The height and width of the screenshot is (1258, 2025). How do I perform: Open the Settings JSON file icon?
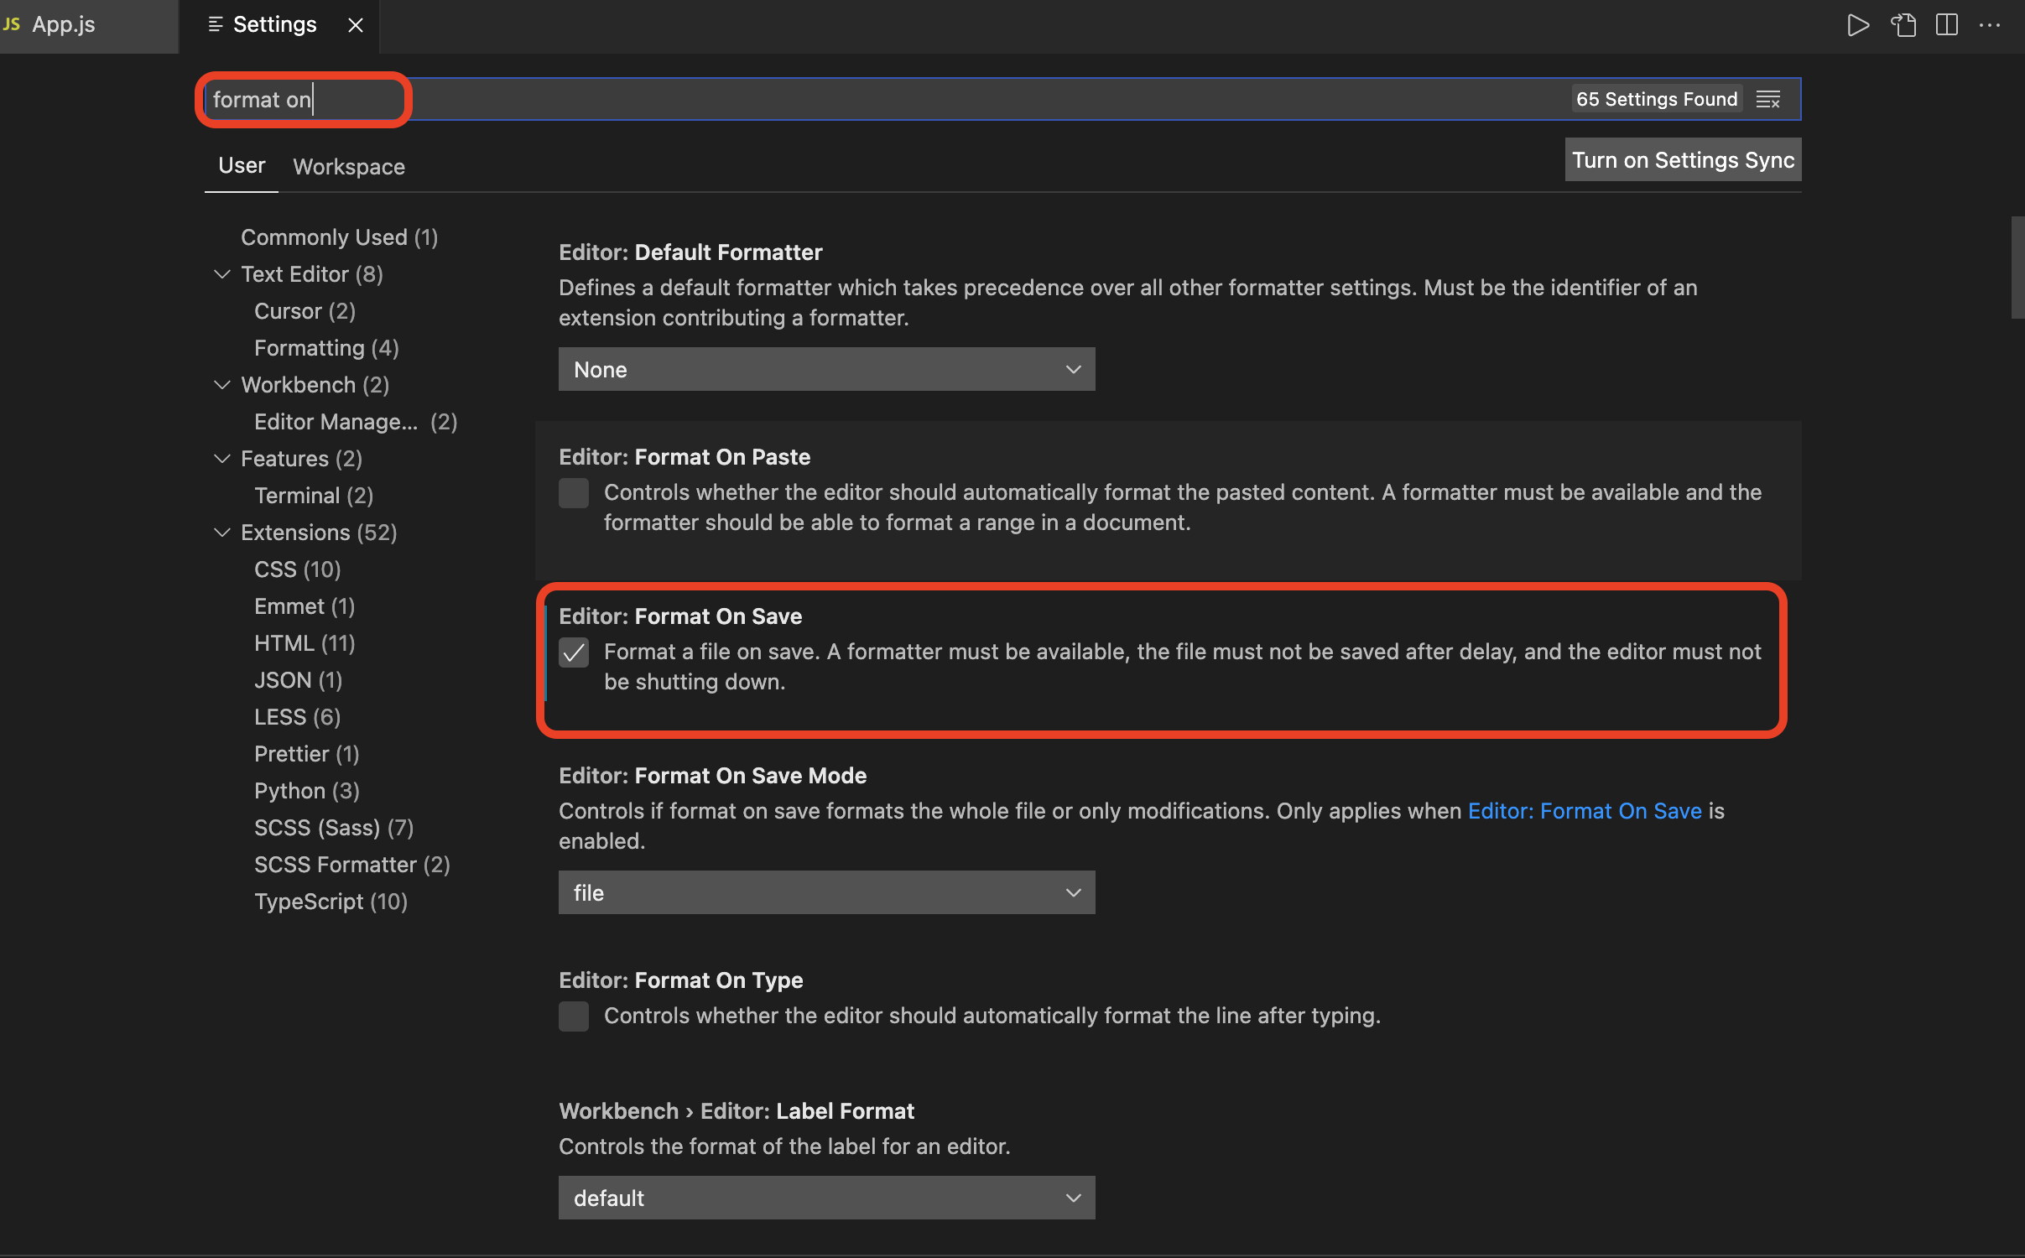click(1903, 25)
